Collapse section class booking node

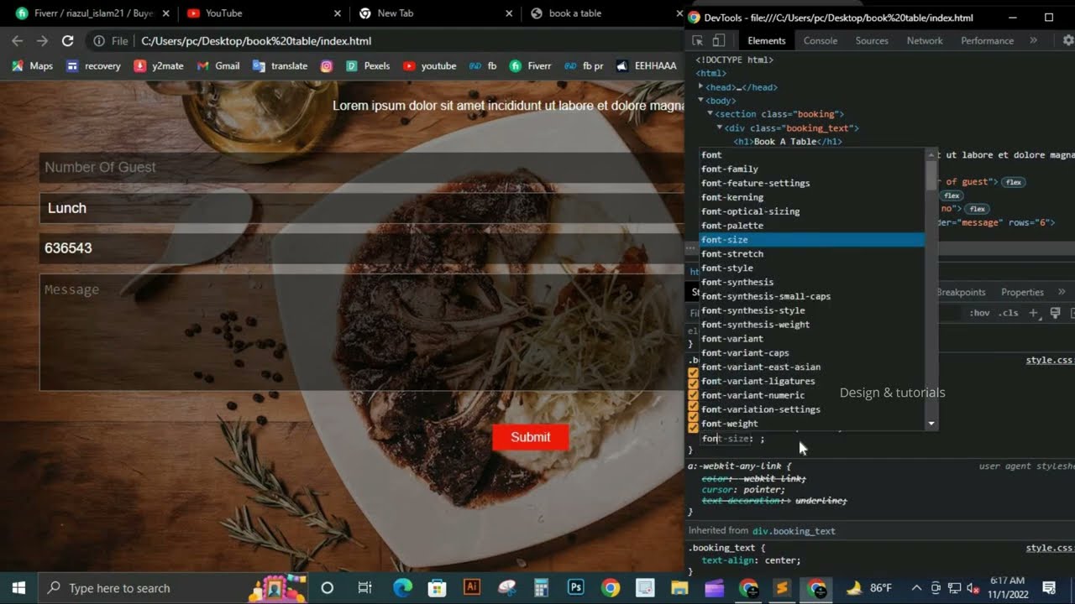(x=710, y=113)
